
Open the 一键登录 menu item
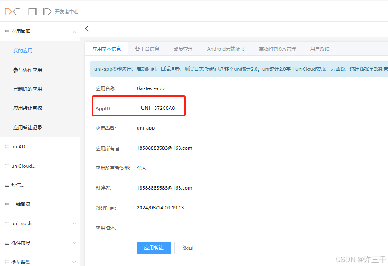(x=23, y=204)
